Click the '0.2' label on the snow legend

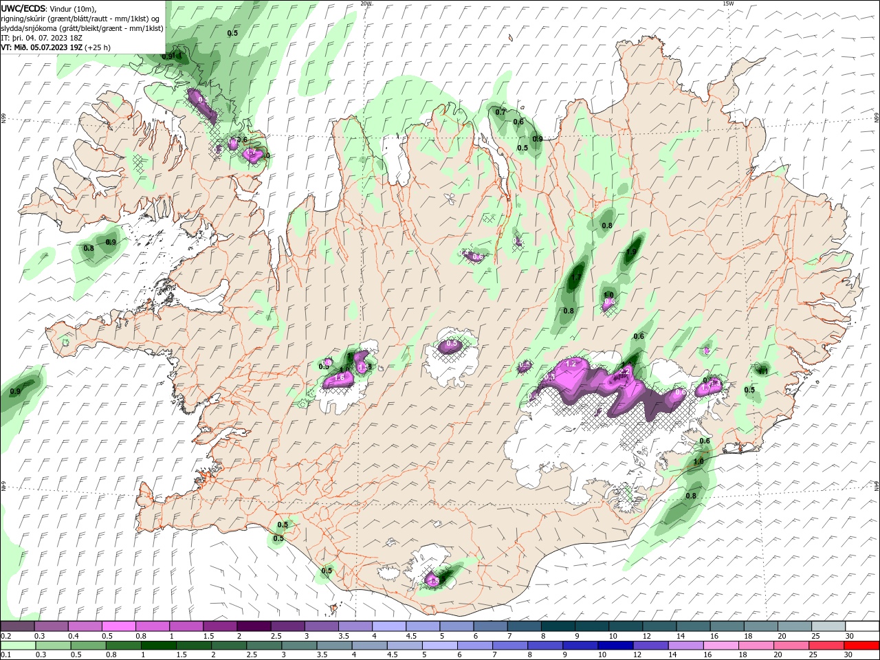click(x=5, y=636)
